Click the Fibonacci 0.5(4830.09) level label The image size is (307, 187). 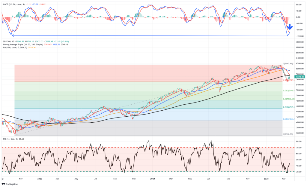pos(289,99)
